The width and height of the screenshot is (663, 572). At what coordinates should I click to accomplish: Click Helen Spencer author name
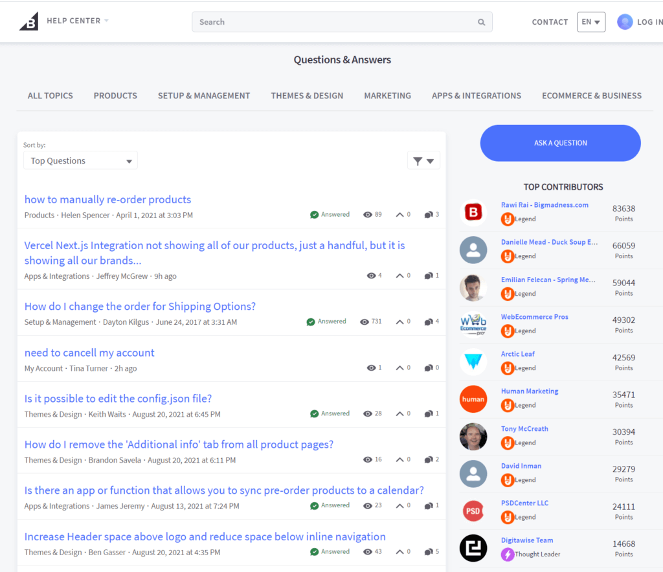pyautogui.click(x=85, y=215)
